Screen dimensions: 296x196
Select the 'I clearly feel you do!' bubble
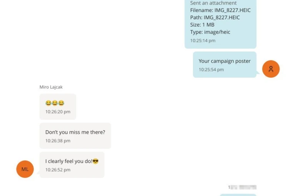[72, 165]
